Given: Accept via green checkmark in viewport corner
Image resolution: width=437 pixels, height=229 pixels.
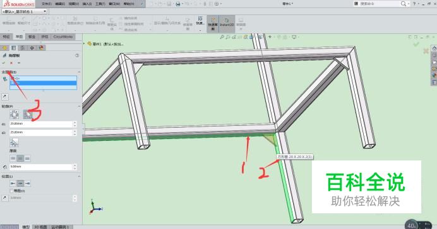Looking at the screenshot, I should click(416, 44).
